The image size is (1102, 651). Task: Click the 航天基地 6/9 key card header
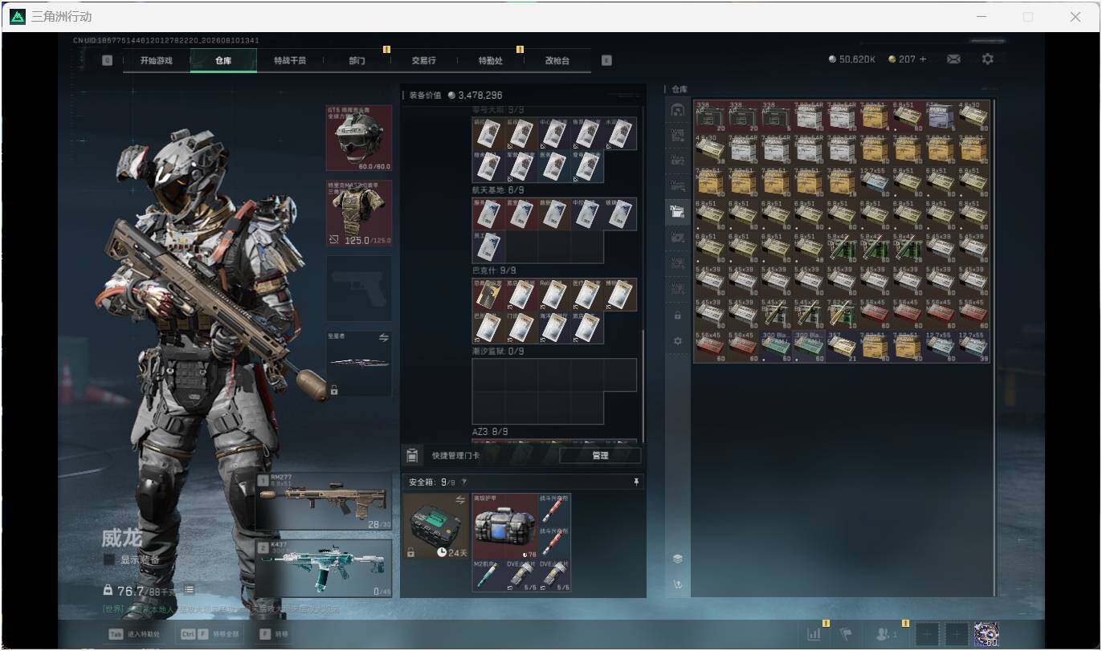click(x=498, y=190)
